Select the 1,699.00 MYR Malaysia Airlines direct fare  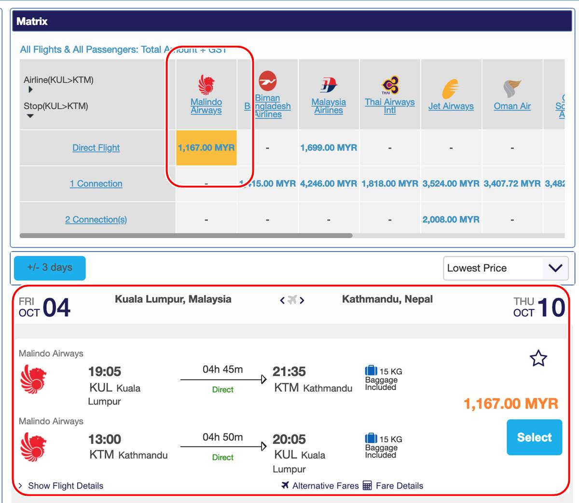tap(329, 148)
